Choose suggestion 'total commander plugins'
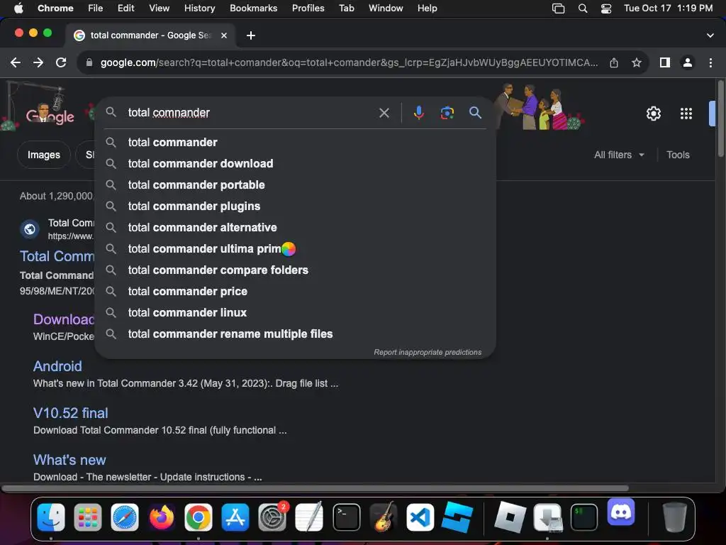 point(295,207)
